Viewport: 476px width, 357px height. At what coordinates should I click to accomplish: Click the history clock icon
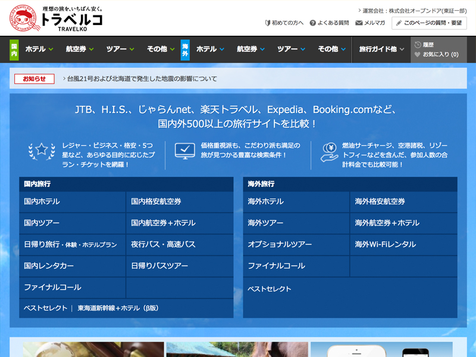pos(418,45)
